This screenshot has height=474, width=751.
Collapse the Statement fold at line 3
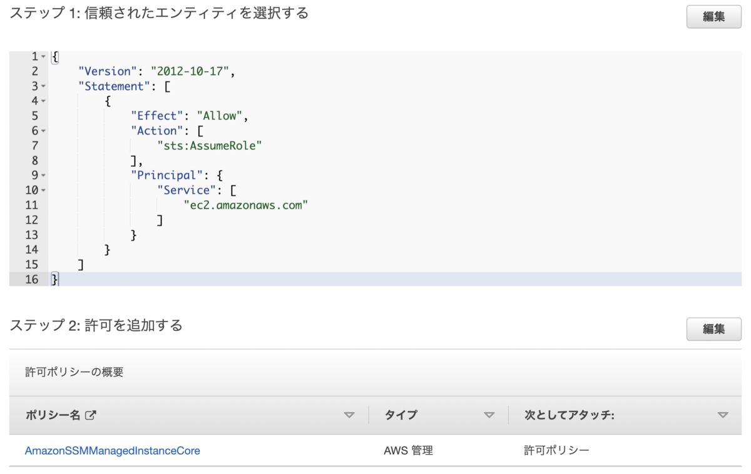[x=43, y=86]
